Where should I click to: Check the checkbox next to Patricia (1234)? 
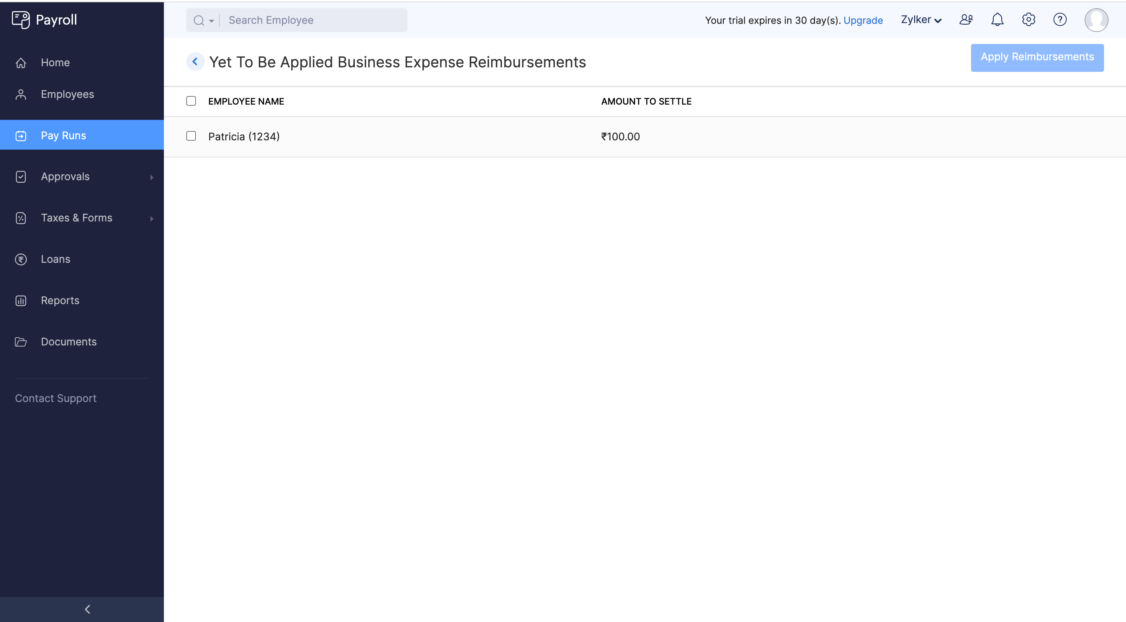point(191,136)
